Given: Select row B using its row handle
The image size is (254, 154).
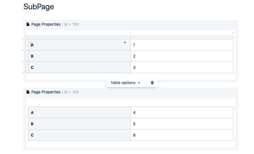Looking at the screenshot, I should pos(27,56).
